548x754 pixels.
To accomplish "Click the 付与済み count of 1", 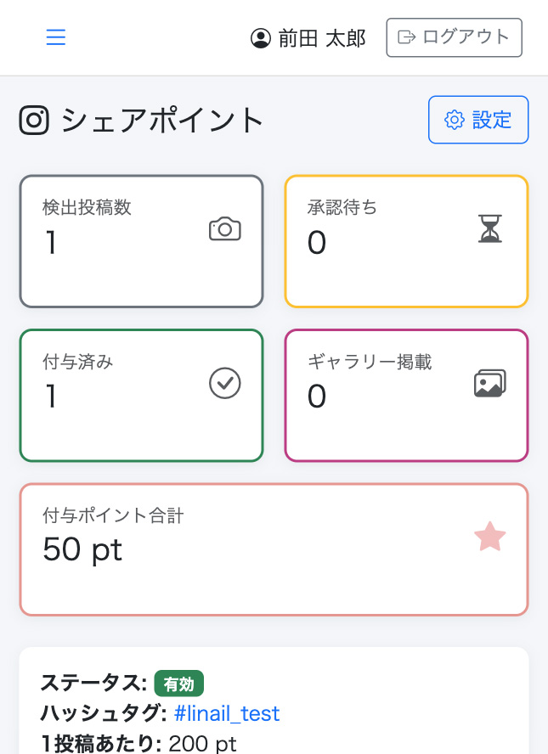I will [x=49, y=397].
